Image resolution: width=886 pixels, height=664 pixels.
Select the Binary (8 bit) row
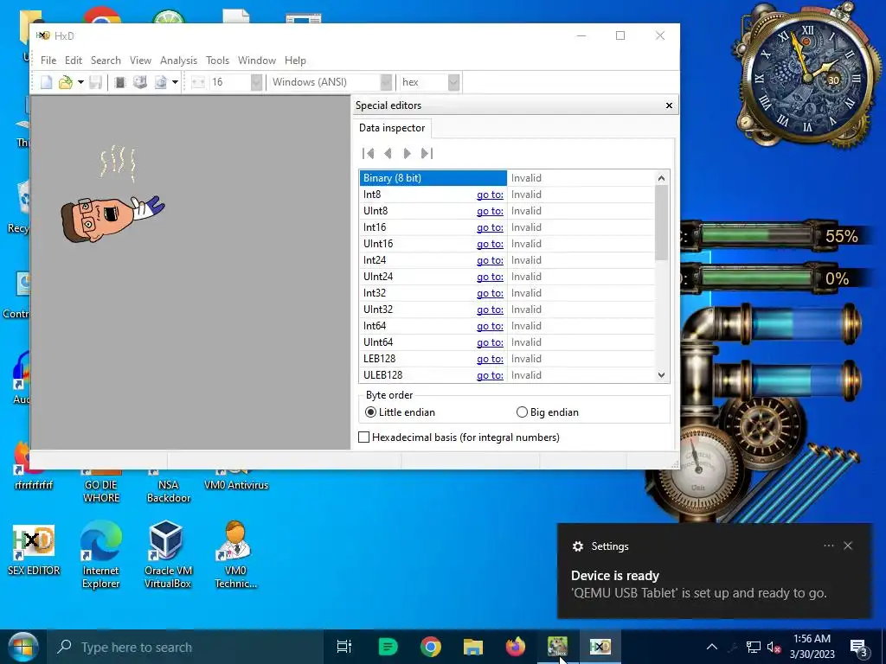(x=507, y=178)
